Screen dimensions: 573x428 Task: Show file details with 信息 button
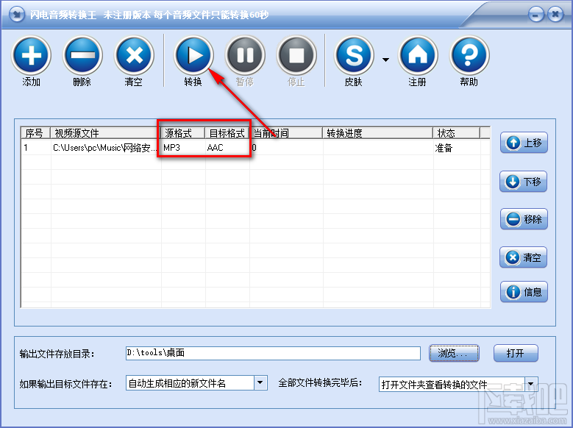[x=524, y=292]
